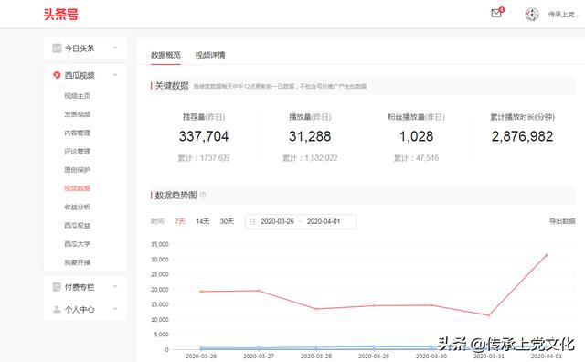Click red line data point for 2020-03-30

pos(431,305)
